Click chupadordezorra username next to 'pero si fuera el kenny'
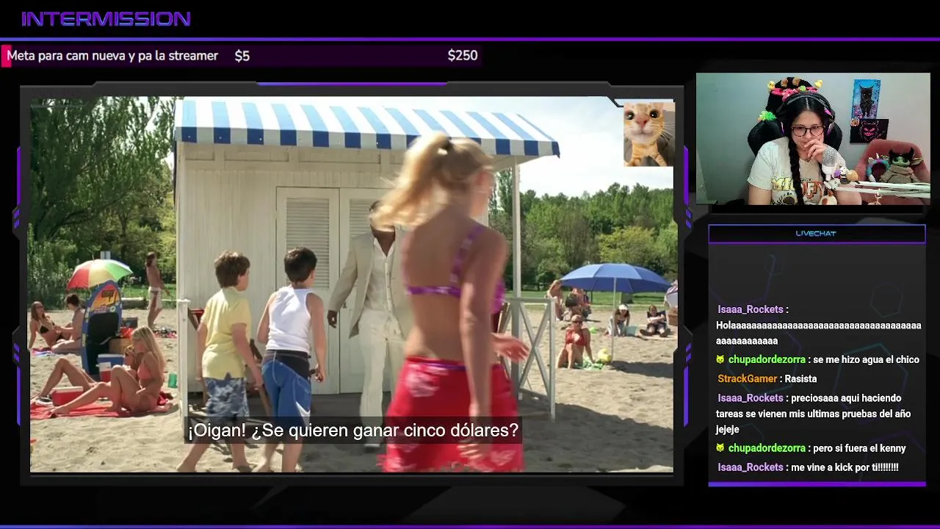Image resolution: width=940 pixels, height=529 pixels. [x=767, y=448]
